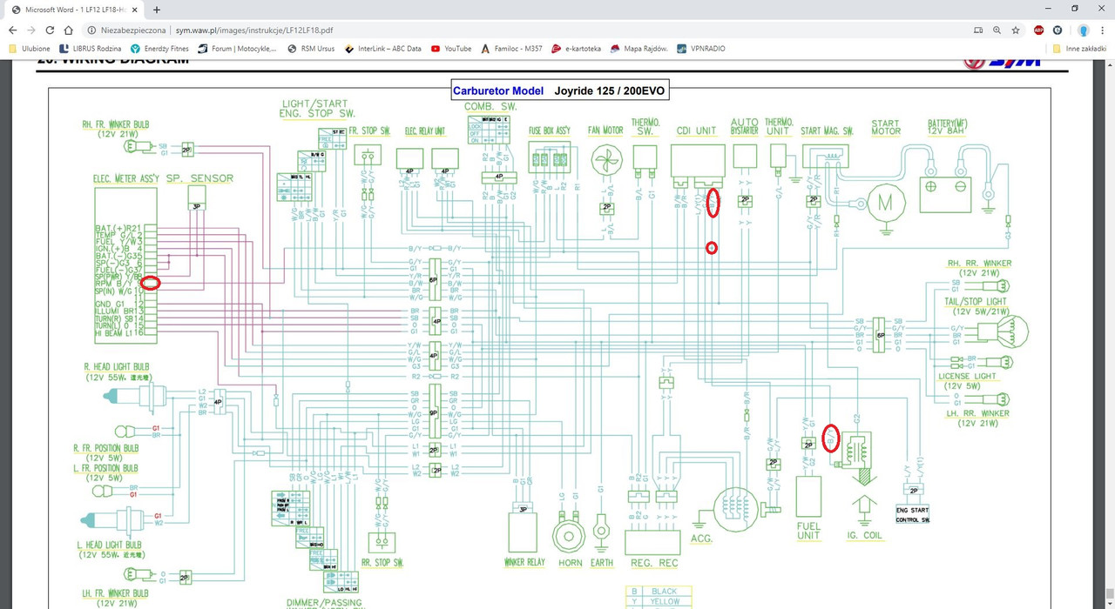
Task: Click the SP. SENSOR label
Action: [199, 178]
